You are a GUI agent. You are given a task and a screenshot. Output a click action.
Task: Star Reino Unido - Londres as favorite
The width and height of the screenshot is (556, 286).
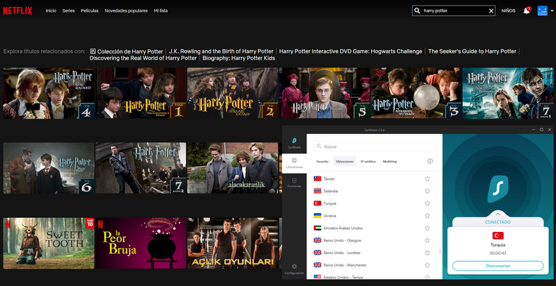point(427,253)
